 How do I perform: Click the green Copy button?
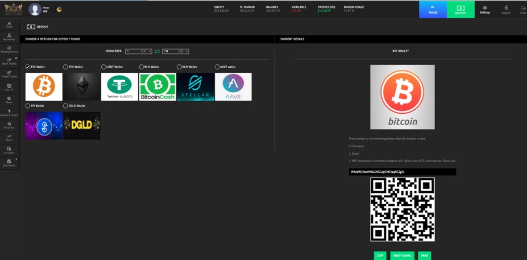380,255
